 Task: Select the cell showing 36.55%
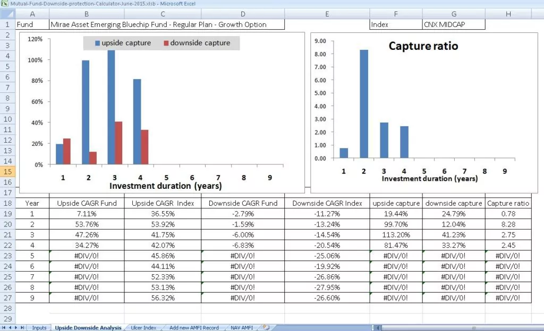pos(163,214)
